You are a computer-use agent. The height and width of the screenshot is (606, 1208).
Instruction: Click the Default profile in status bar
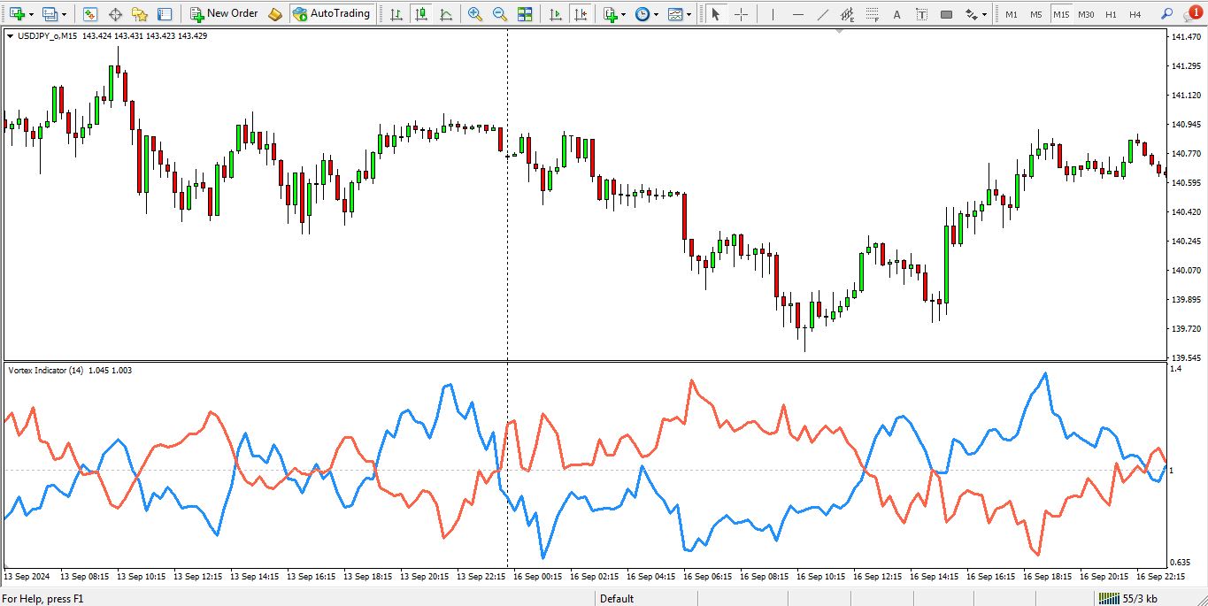click(617, 599)
